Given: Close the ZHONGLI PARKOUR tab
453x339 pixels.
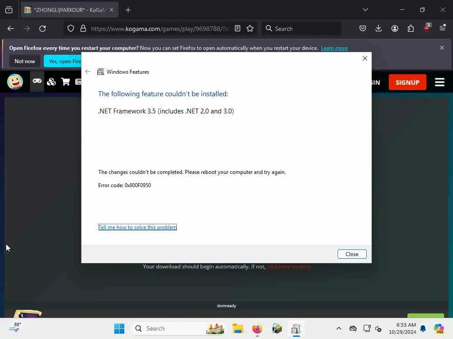Looking at the screenshot, I should pos(111,10).
